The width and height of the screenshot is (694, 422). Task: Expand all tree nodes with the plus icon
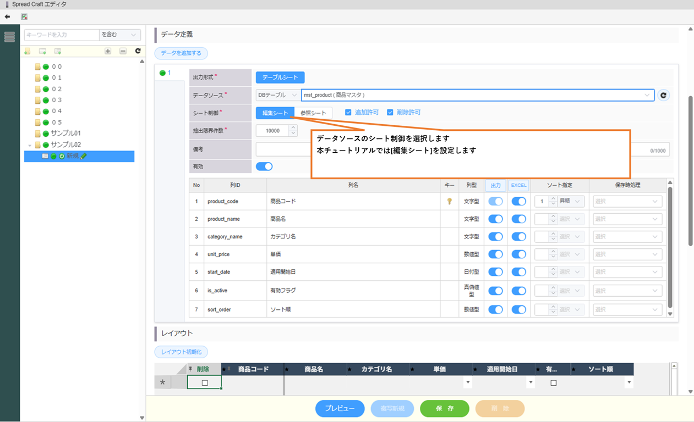pyautogui.click(x=108, y=51)
